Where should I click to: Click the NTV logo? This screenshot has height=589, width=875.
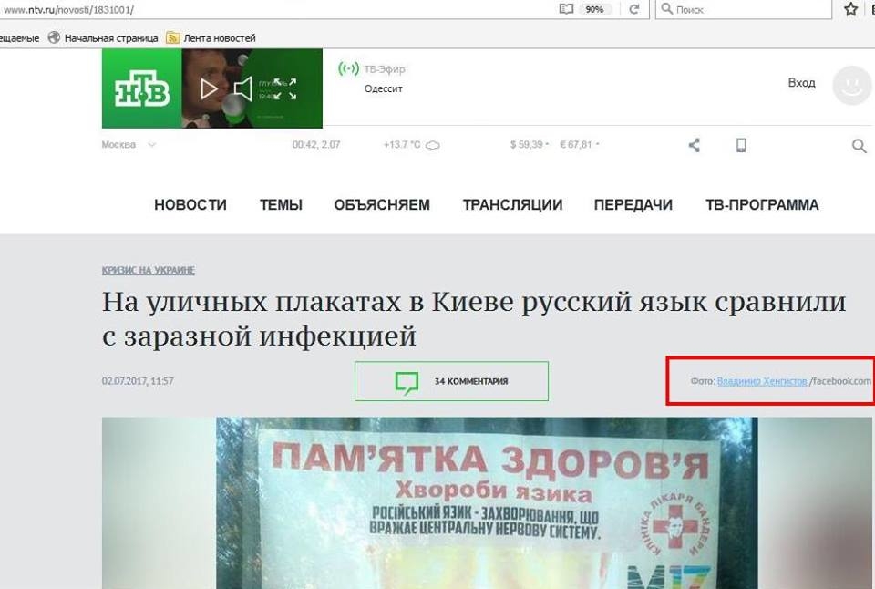point(141,88)
